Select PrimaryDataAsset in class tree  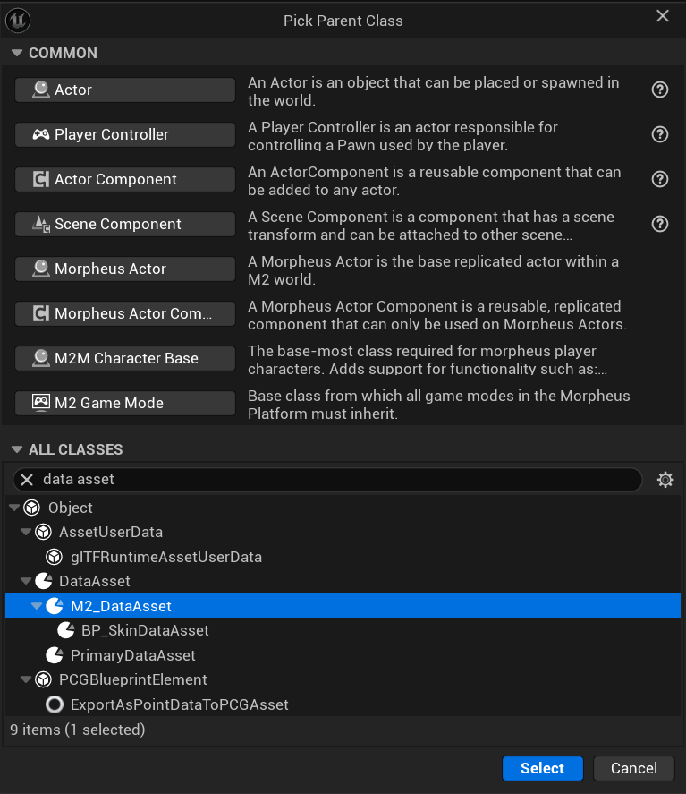(x=132, y=655)
